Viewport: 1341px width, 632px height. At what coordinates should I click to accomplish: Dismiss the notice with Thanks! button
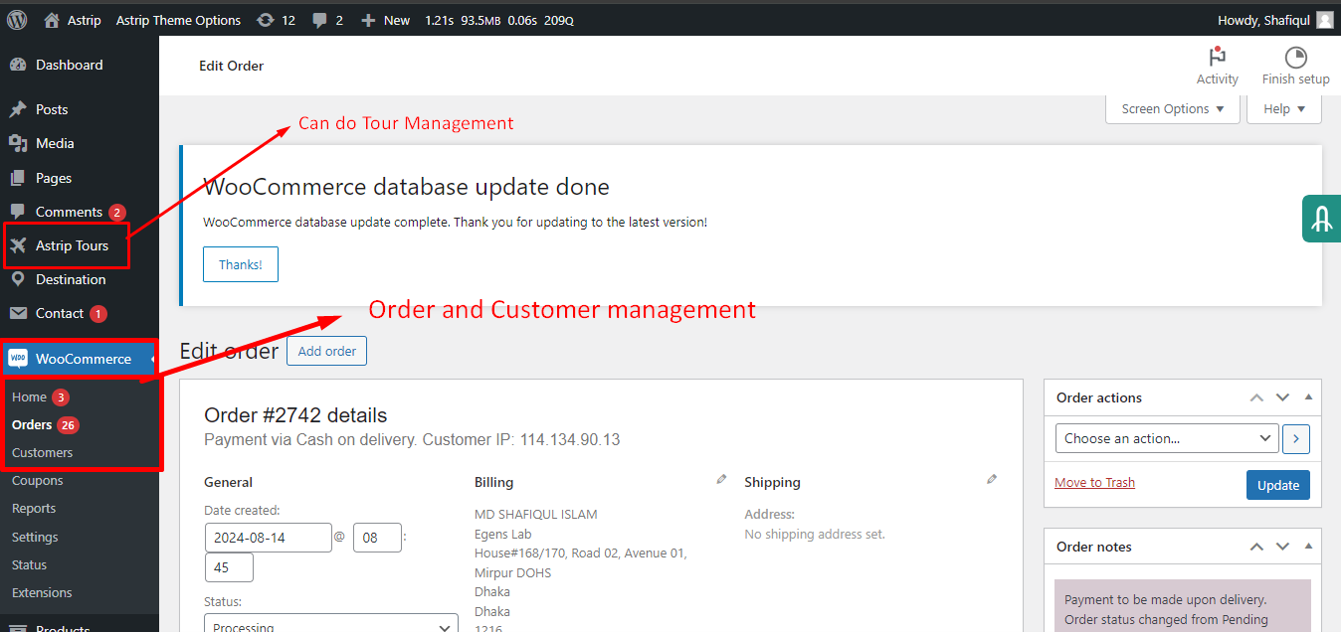pyautogui.click(x=241, y=265)
